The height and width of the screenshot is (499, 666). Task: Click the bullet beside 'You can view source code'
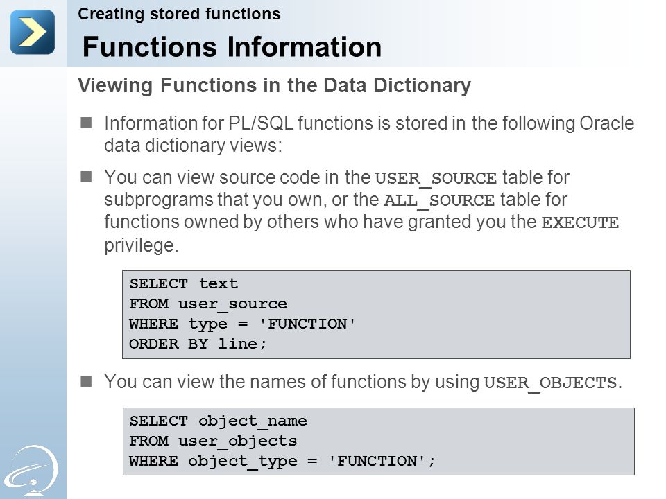point(86,177)
